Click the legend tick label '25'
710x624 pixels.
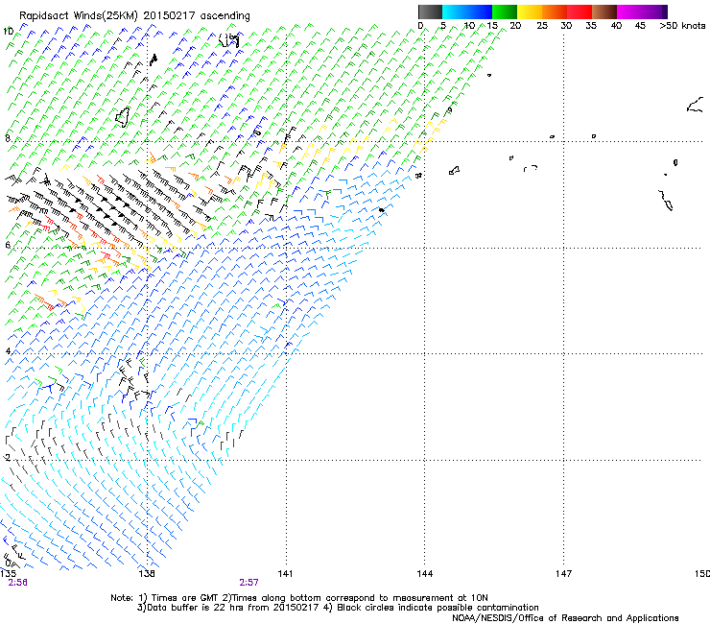click(x=542, y=26)
